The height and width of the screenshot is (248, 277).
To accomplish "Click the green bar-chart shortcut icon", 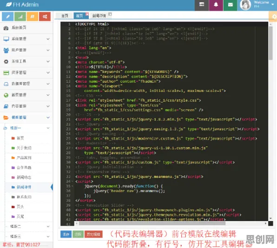I will [x=20, y=17].
